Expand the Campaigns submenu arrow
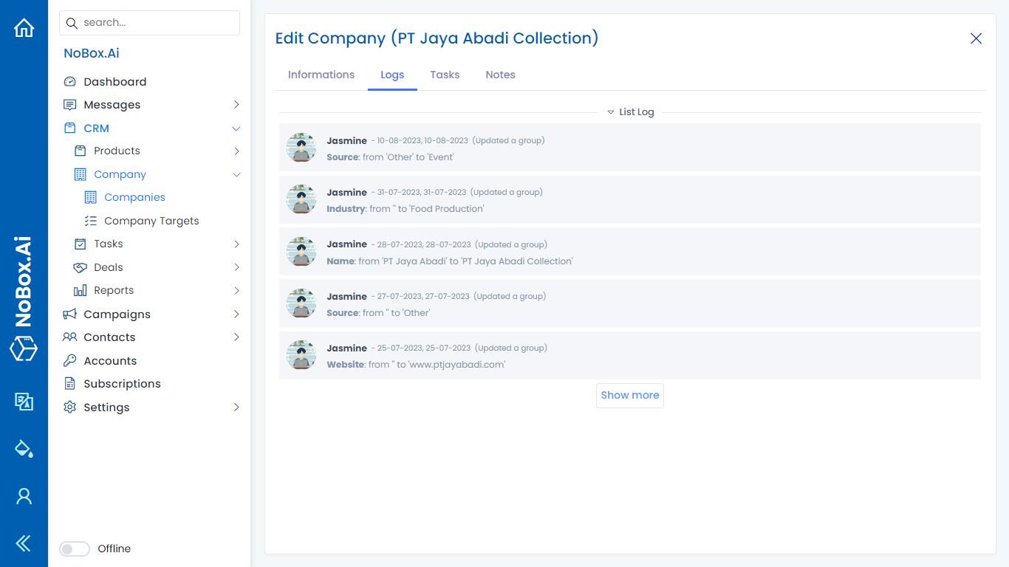Viewport: 1009px width, 567px height. (236, 315)
